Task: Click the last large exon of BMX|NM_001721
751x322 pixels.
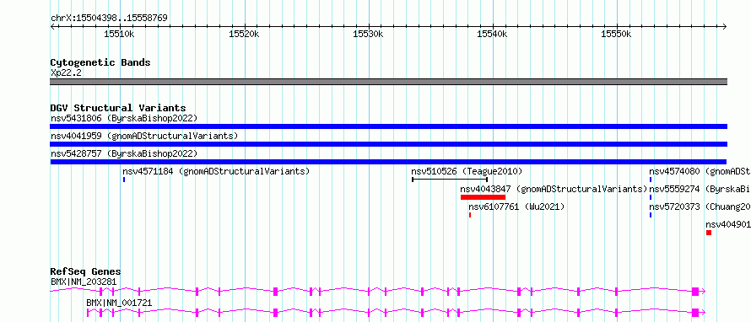Action: tap(695, 313)
